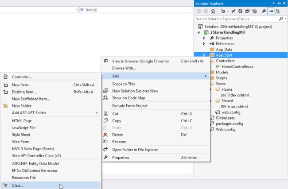This screenshot has width=288, height=189.
Task: Open the pending changes filter dropdown arrow
Action: tap(228, 11)
